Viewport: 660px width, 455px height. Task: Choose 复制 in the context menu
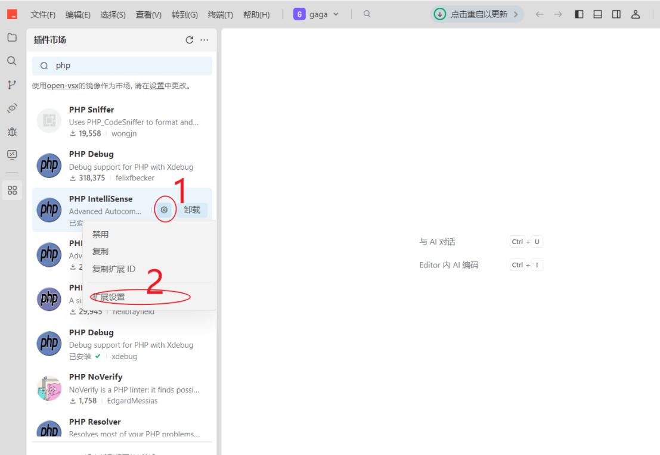click(100, 251)
